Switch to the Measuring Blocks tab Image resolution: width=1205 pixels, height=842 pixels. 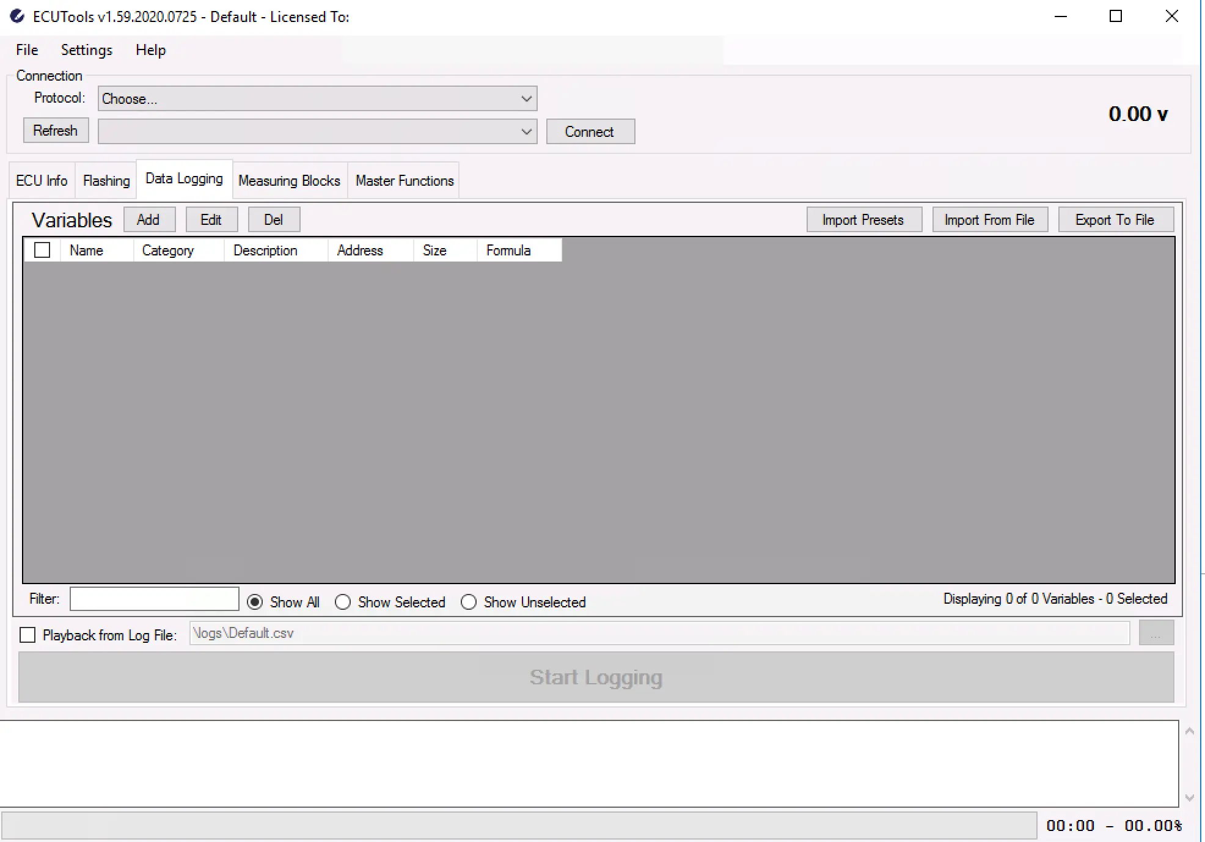289,181
